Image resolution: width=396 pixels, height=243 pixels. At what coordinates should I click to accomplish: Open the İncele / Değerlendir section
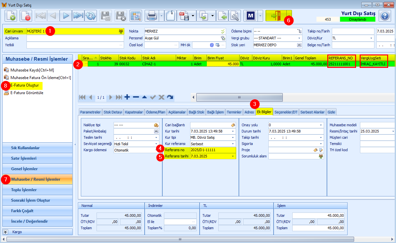37,221
